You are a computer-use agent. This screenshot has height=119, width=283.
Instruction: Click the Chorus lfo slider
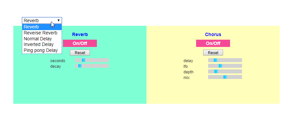point(225,66)
